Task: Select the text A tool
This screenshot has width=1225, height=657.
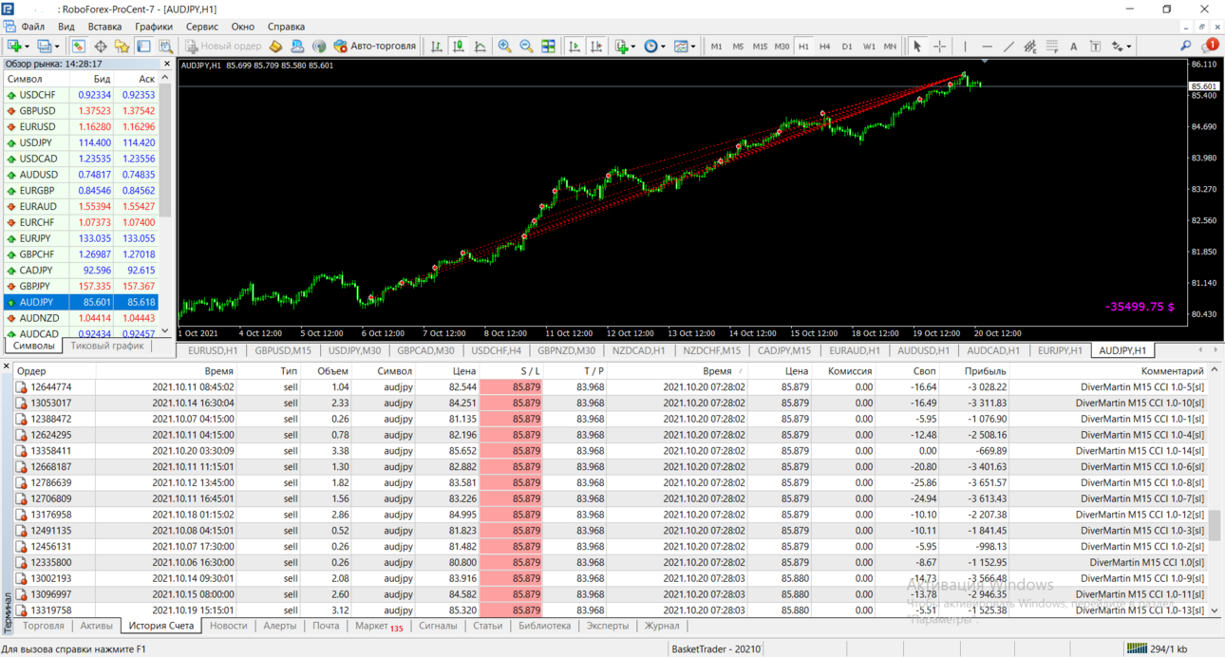Action: 1073,46
